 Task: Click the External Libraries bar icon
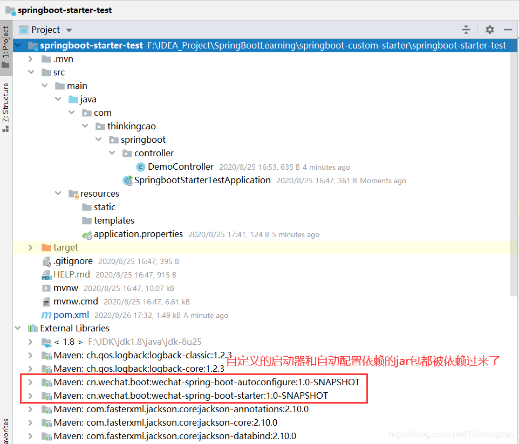click(33, 328)
